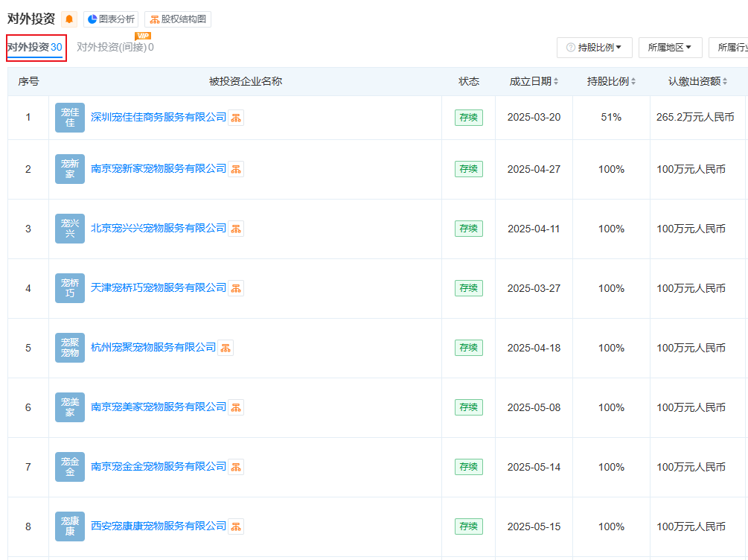Click the 宠金金 company logo thumbnail
Screen dimensions: 748x560
coord(70,467)
